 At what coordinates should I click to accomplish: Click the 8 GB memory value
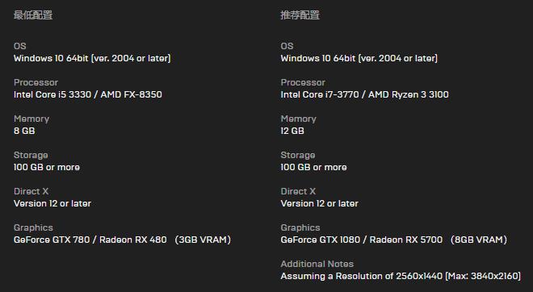tap(24, 131)
